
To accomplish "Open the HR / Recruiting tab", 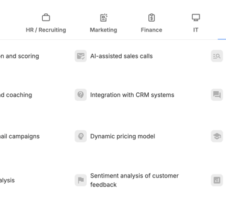I will [46, 23].
